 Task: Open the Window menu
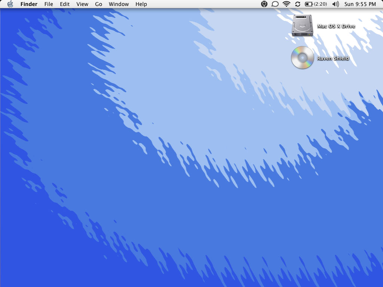[119, 4]
